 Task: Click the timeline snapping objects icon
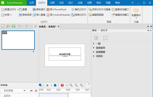click(41, 85)
